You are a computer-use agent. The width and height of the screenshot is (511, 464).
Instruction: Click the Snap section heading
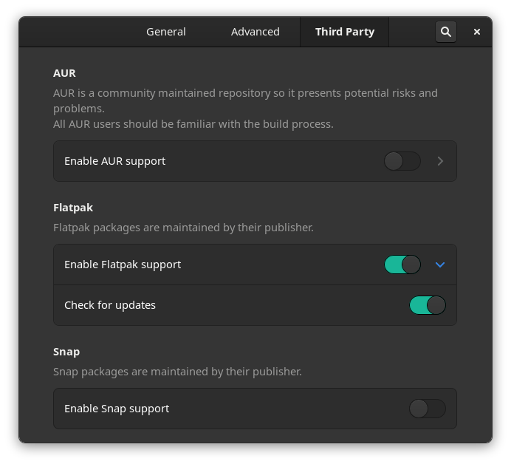click(66, 352)
